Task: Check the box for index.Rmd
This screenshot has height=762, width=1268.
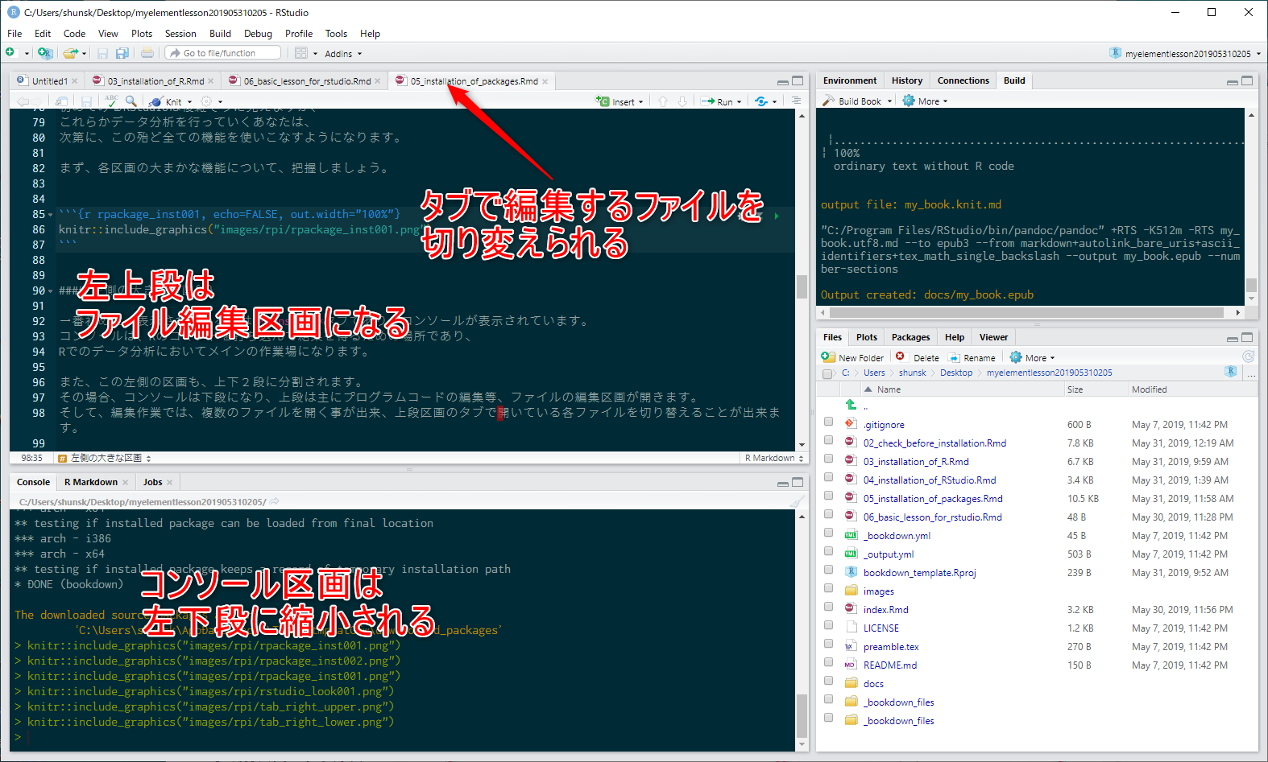Action: 828,607
